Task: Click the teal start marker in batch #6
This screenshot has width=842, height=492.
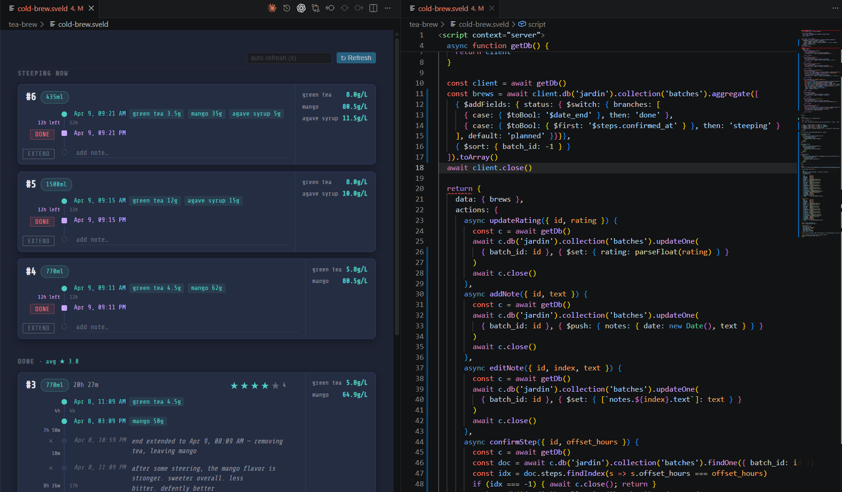Action: 64,114
